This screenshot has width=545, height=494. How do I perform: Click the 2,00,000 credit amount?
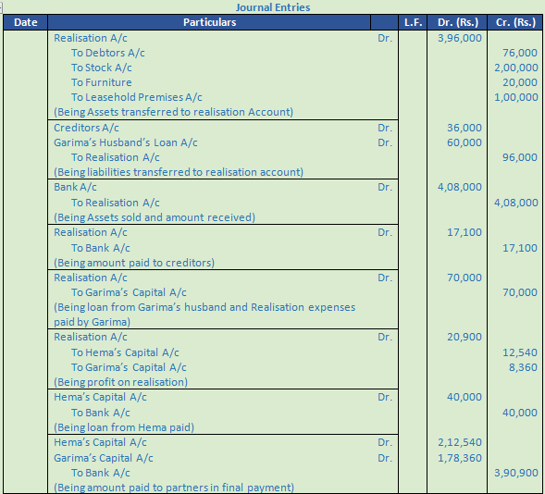(516, 68)
